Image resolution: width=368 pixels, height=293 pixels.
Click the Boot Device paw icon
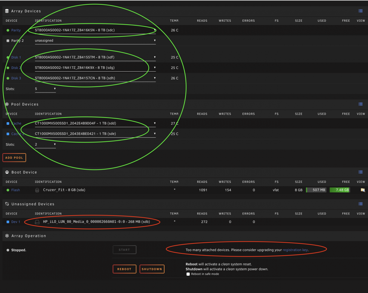point(7,172)
